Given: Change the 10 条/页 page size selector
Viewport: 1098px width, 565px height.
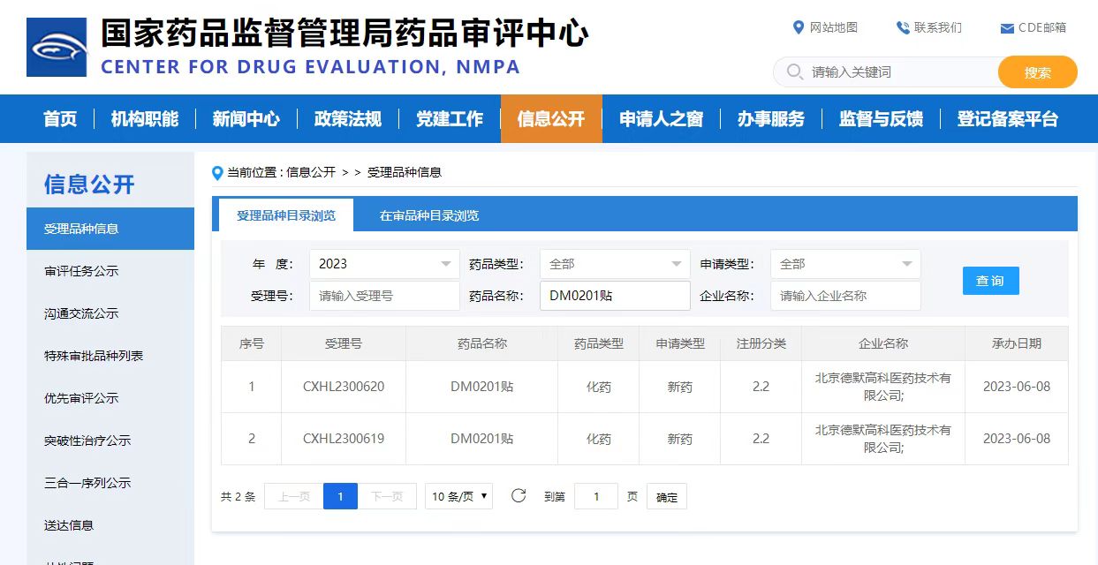Looking at the screenshot, I should click(x=458, y=496).
